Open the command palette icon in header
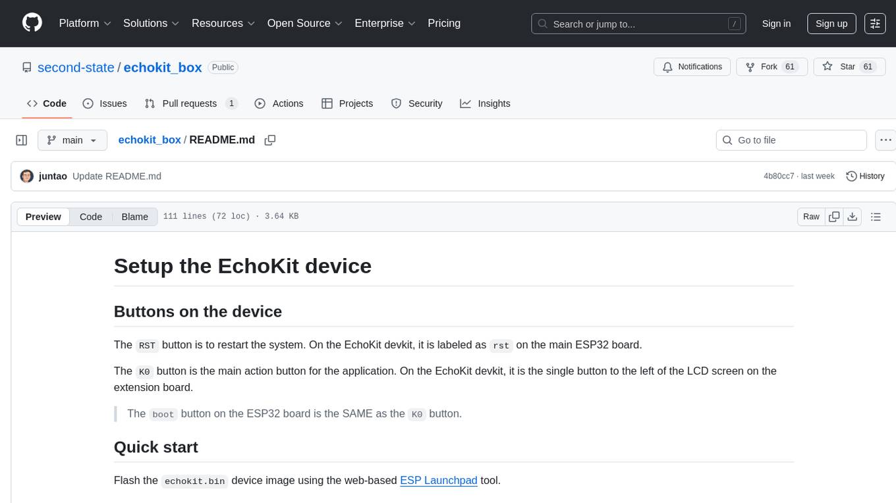This screenshot has height=503, width=896. [x=875, y=23]
